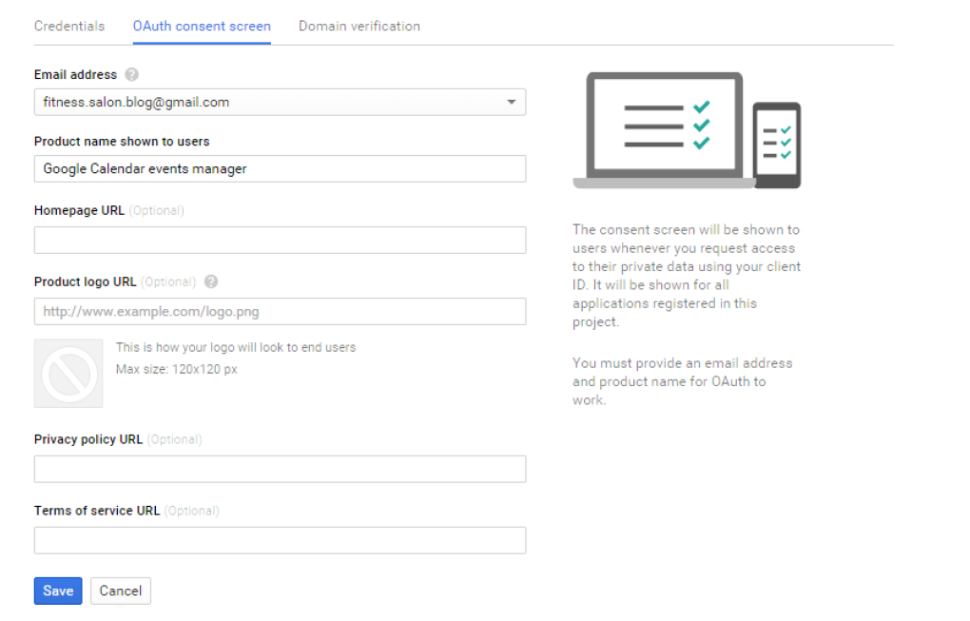Click the 'You must provide an email address' paragraph
This screenshot has width=970, height=621.
pyautogui.click(x=683, y=381)
